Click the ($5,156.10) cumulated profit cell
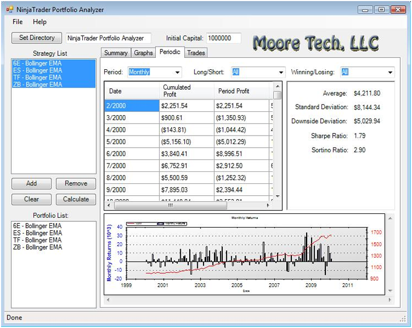Image resolution: width=412 pixels, height=328 pixels. (187, 142)
